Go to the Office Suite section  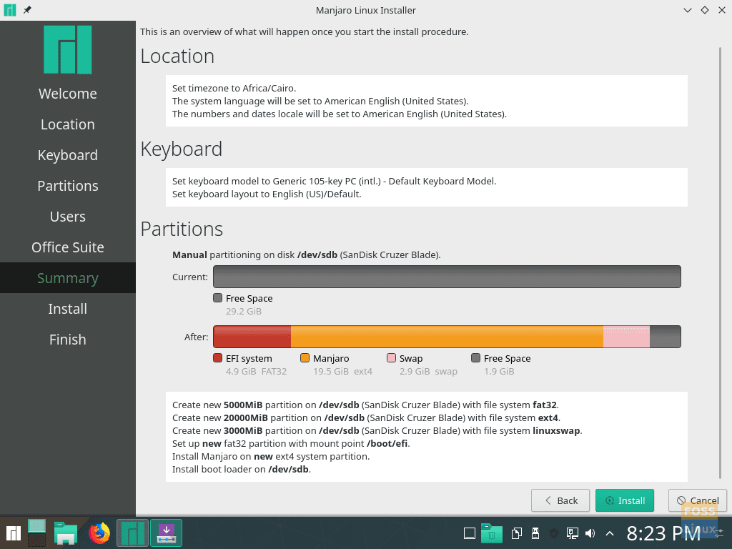tap(67, 247)
